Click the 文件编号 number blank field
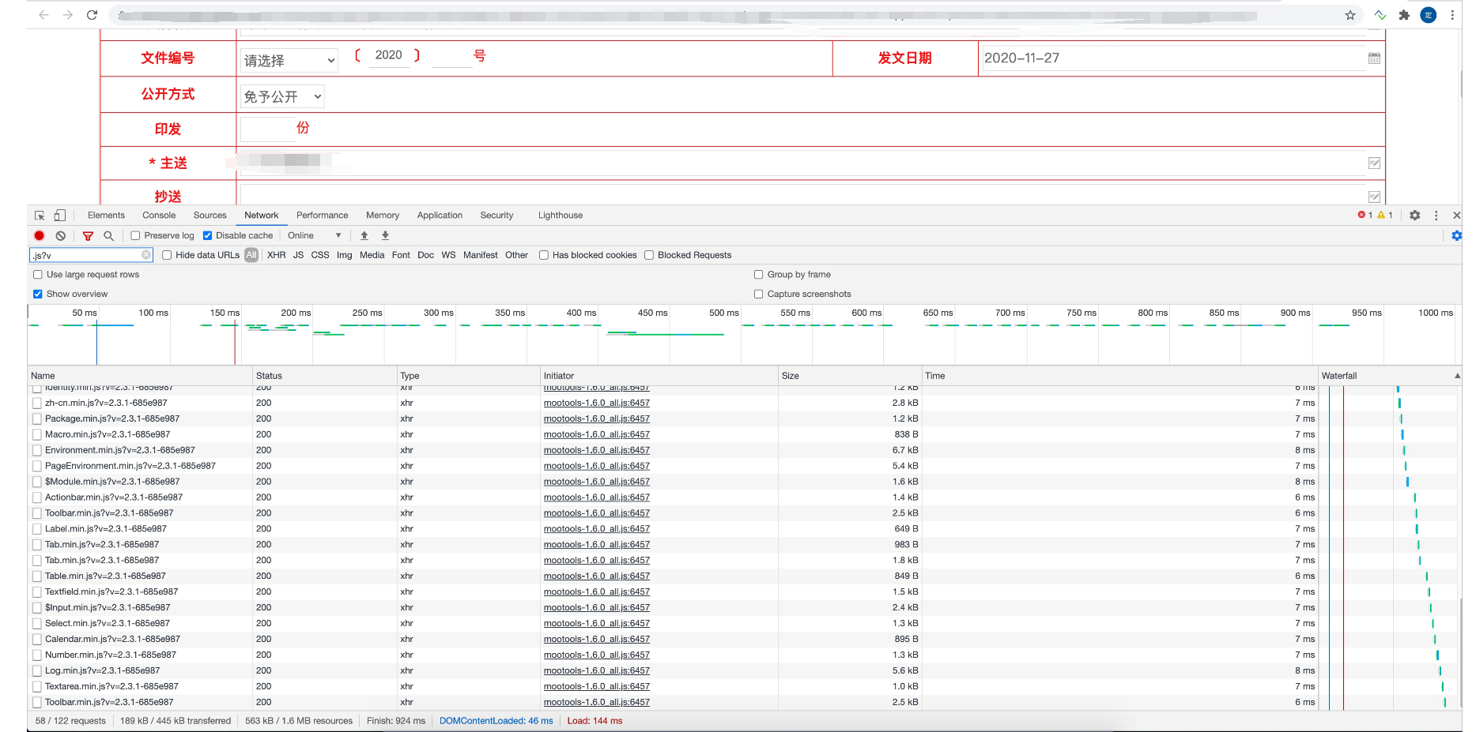1476x732 pixels. pyautogui.click(x=452, y=57)
